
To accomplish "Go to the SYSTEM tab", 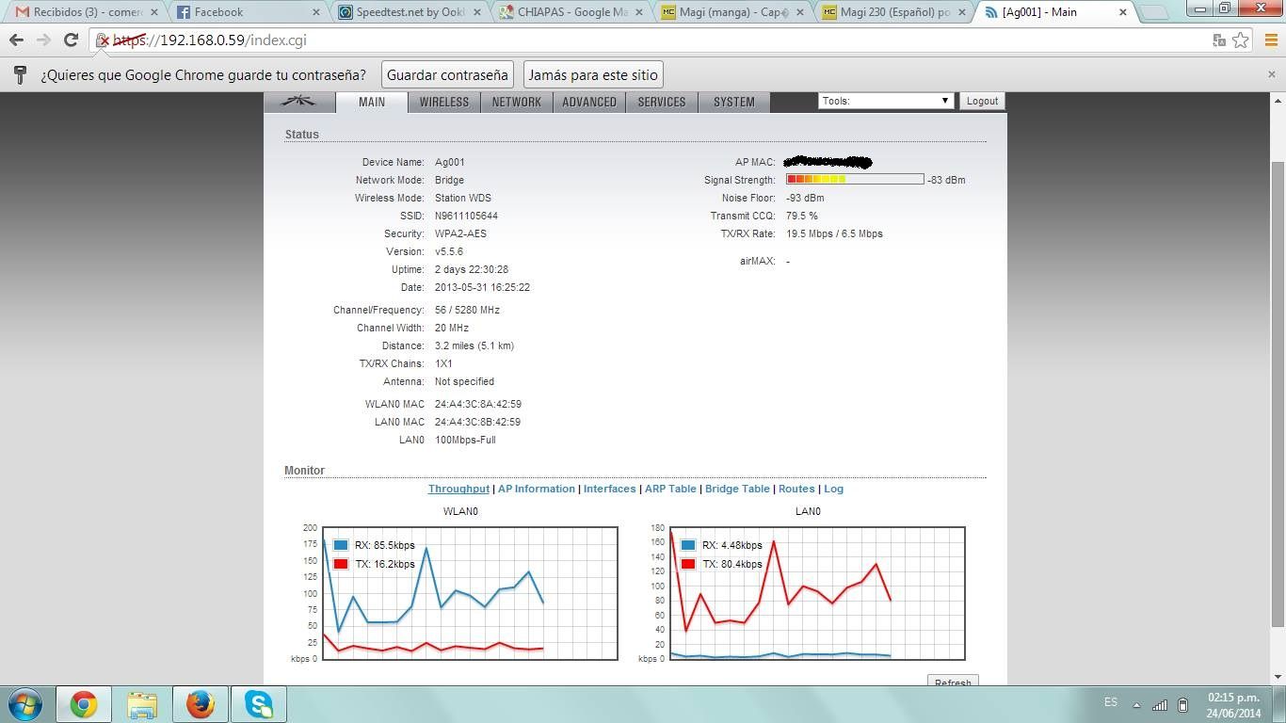I will (x=733, y=102).
